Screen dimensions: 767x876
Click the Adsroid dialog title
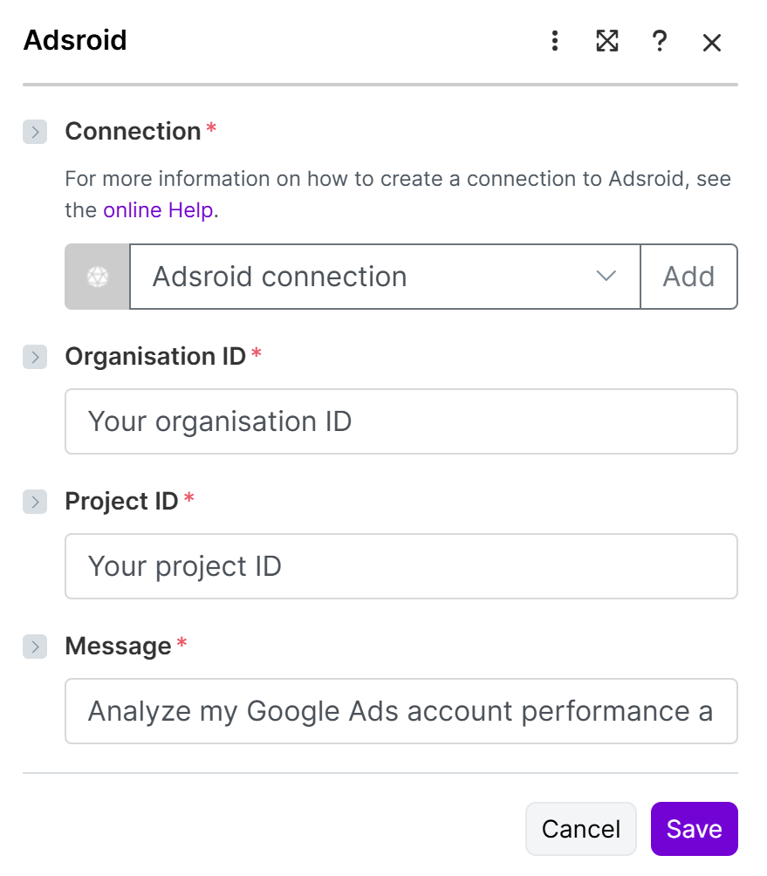(75, 40)
